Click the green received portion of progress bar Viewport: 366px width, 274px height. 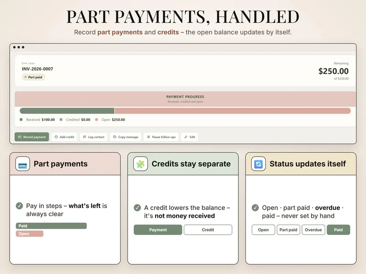67,111
